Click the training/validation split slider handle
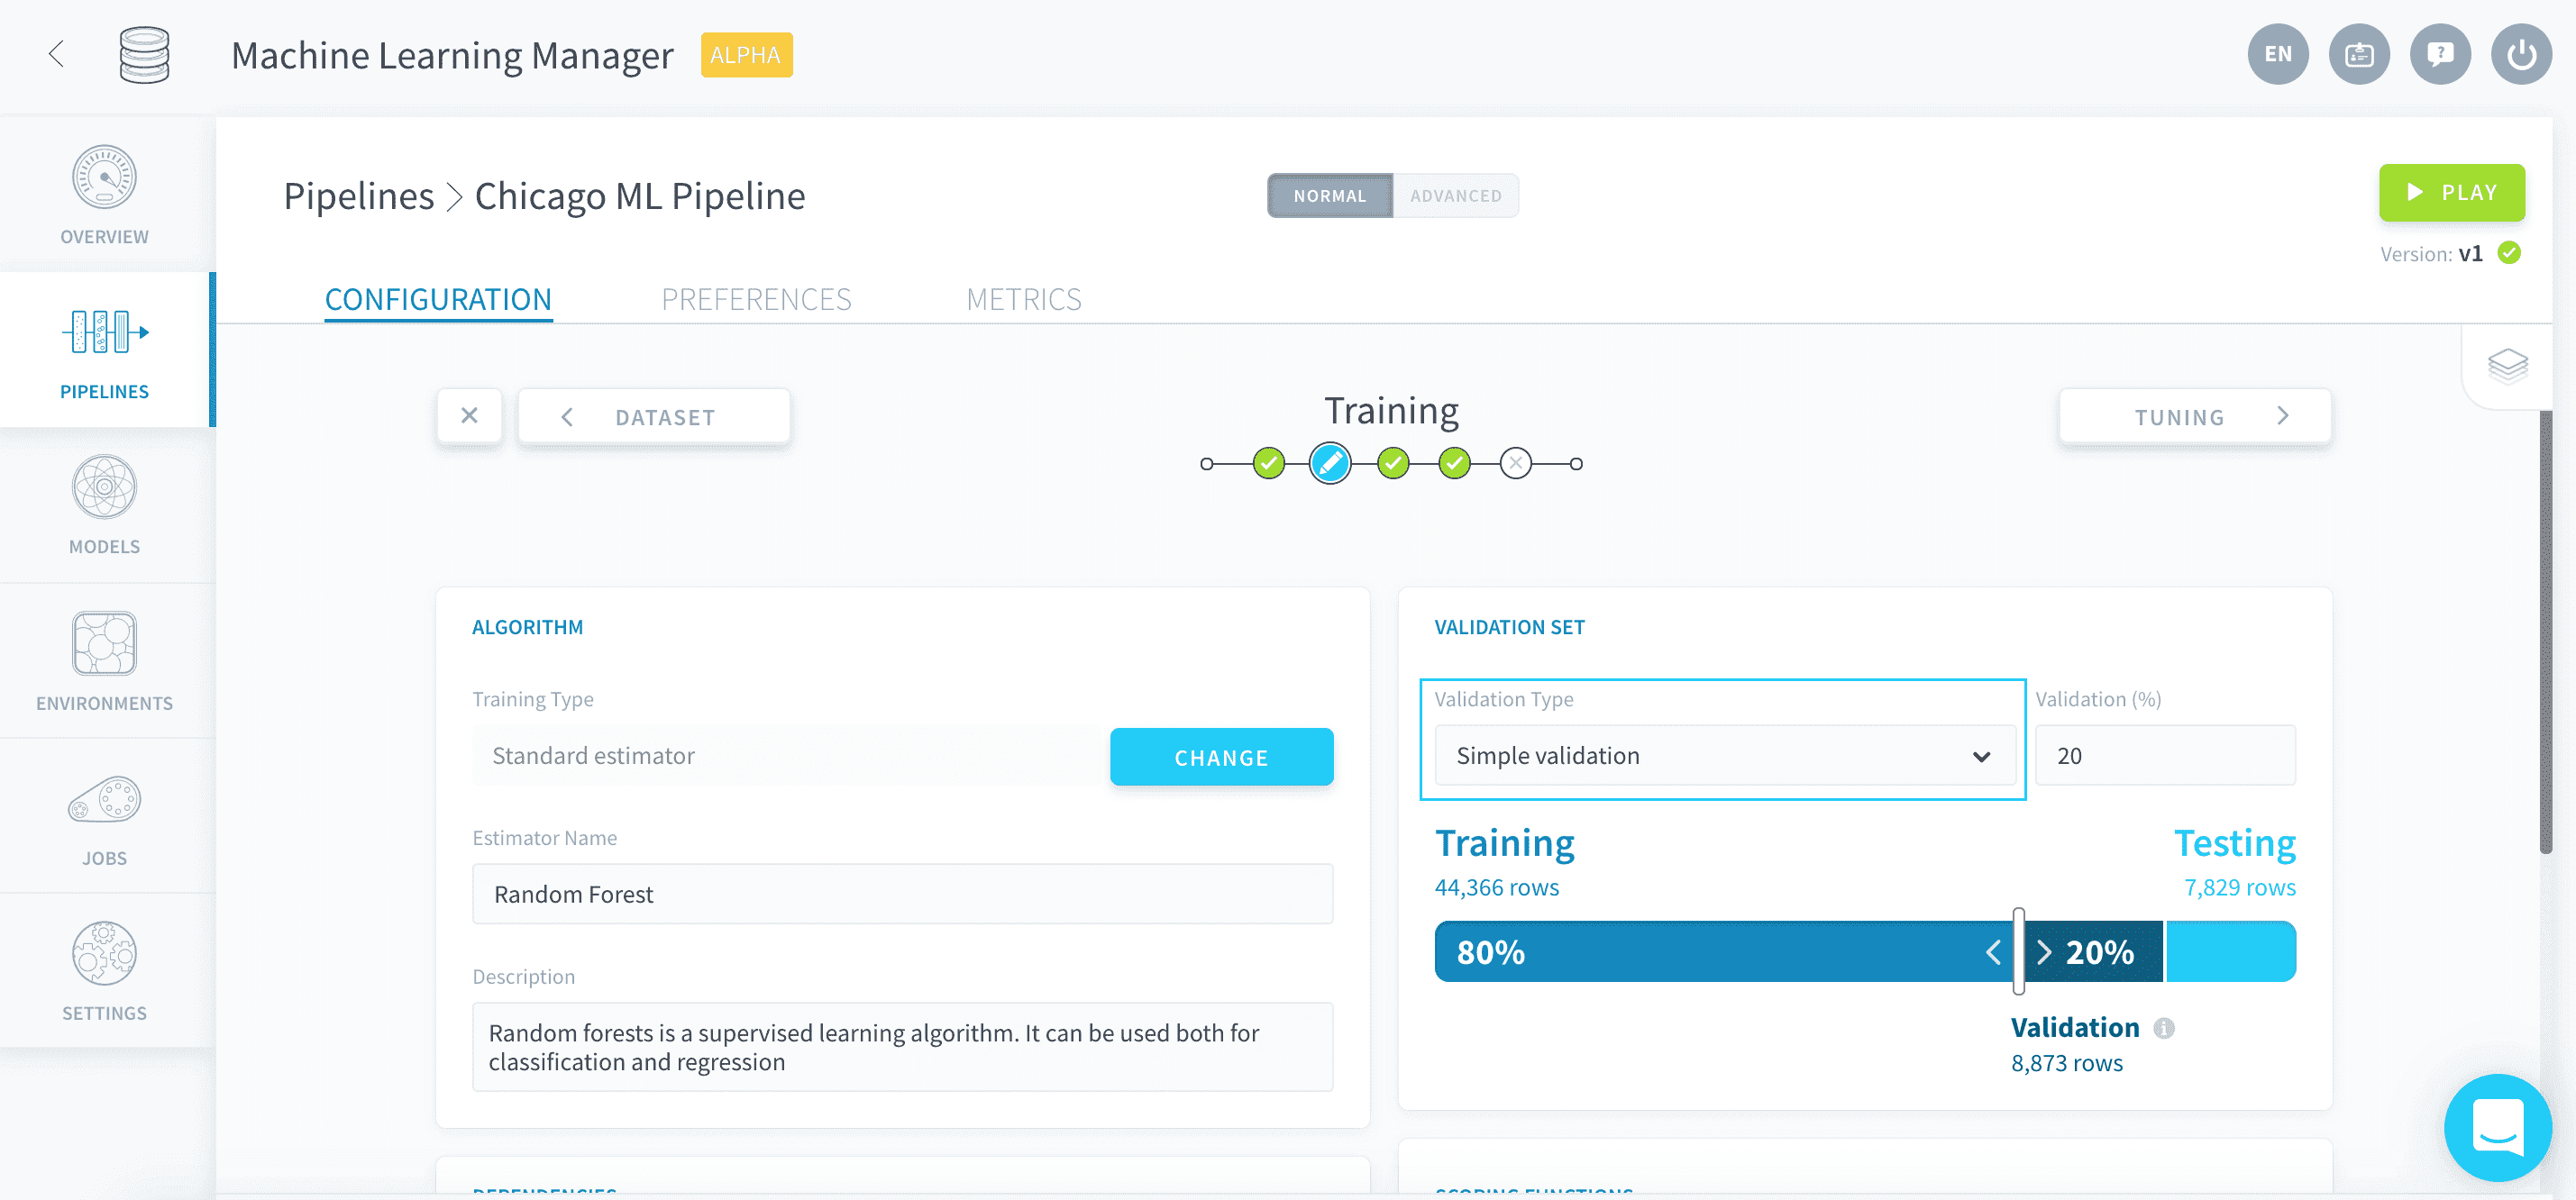This screenshot has width=2576, height=1200. click(x=2018, y=951)
